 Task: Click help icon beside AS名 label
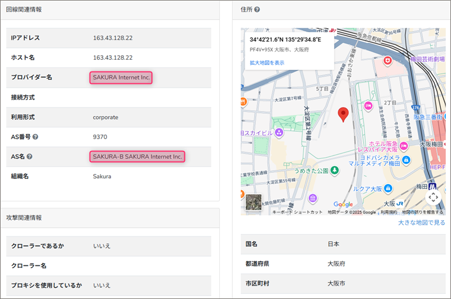click(29, 157)
